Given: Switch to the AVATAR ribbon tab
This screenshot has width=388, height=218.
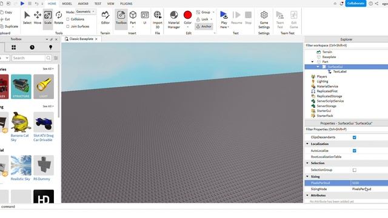Looking at the screenshot, I should click(x=83, y=4).
